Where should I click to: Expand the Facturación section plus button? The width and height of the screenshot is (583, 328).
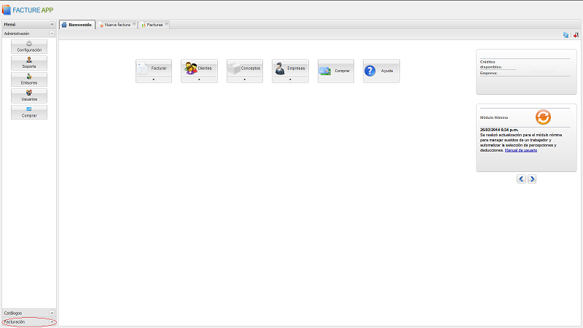click(52, 321)
